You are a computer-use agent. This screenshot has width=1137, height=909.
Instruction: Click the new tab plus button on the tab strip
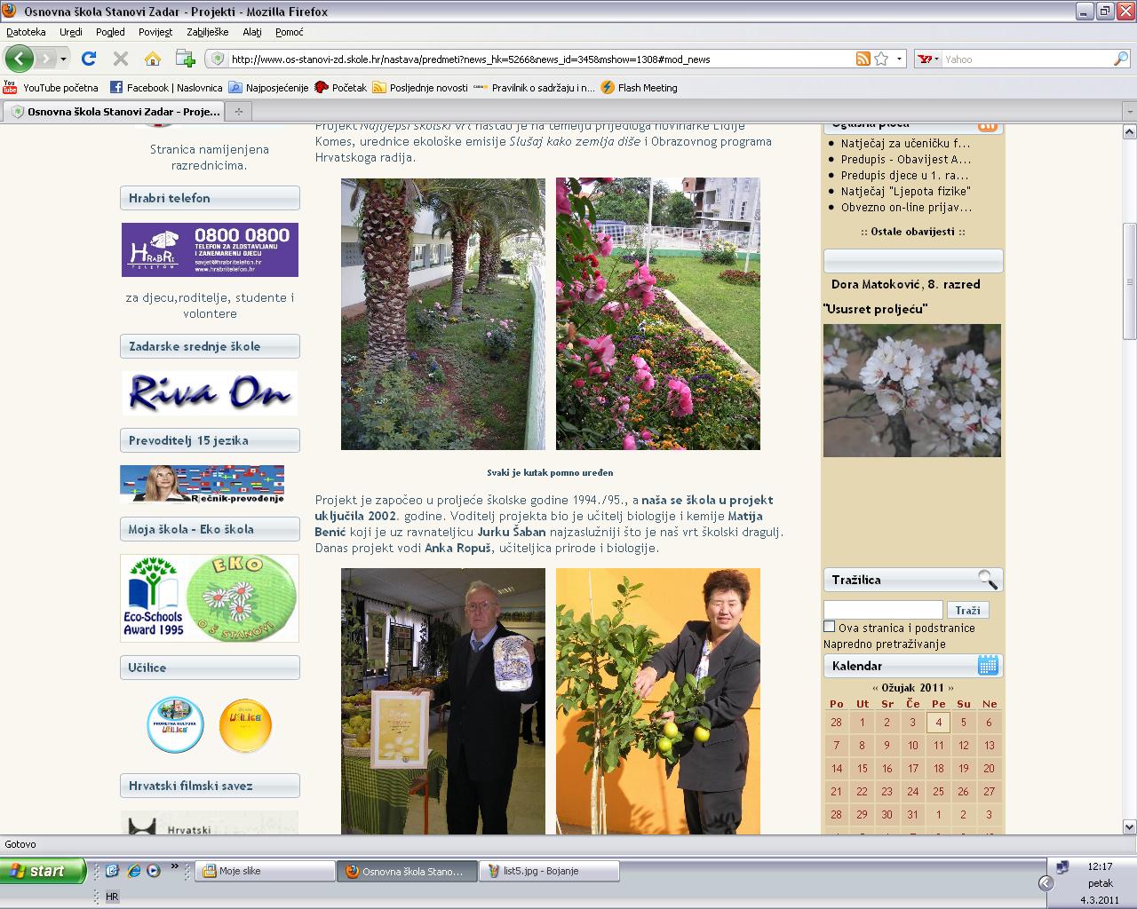click(238, 112)
